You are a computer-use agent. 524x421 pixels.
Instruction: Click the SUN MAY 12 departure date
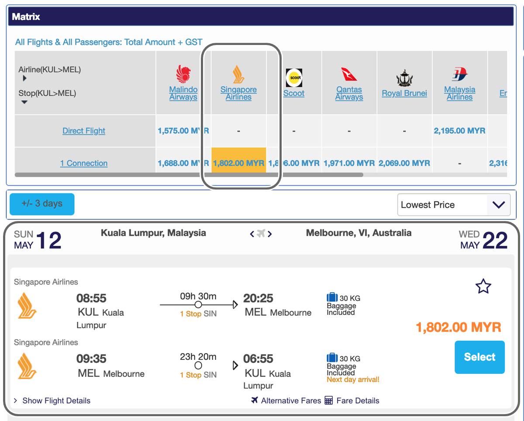pyautogui.click(x=38, y=240)
